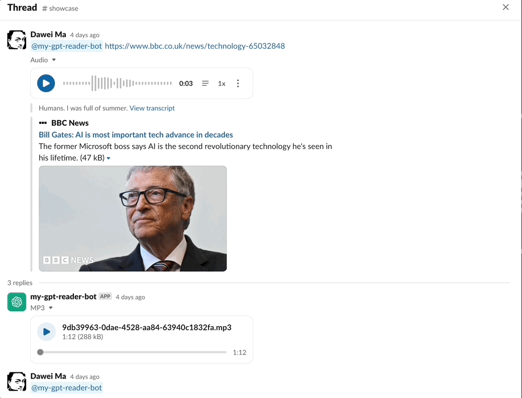Open the Bill Gates AI article title
The height and width of the screenshot is (398, 522).
(x=136, y=135)
